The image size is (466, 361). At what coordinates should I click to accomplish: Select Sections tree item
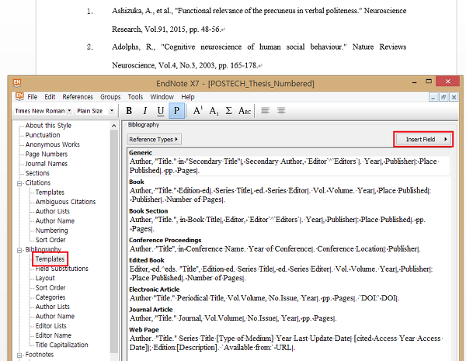coord(37,173)
